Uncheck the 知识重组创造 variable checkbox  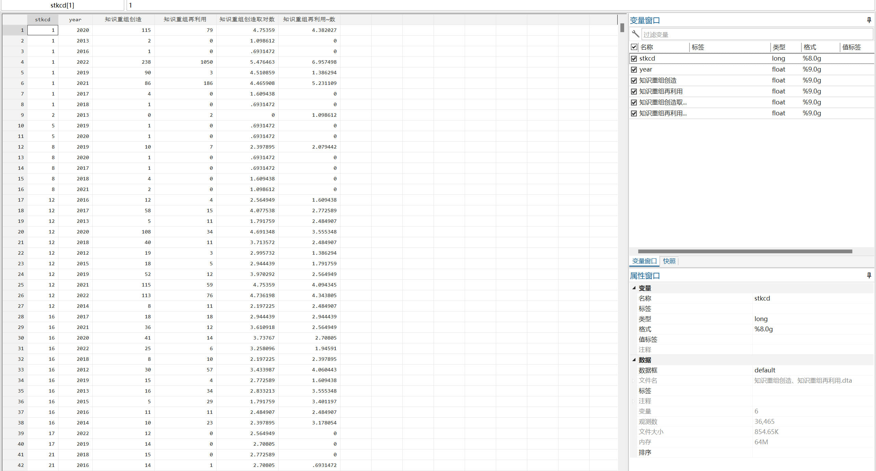coord(634,80)
